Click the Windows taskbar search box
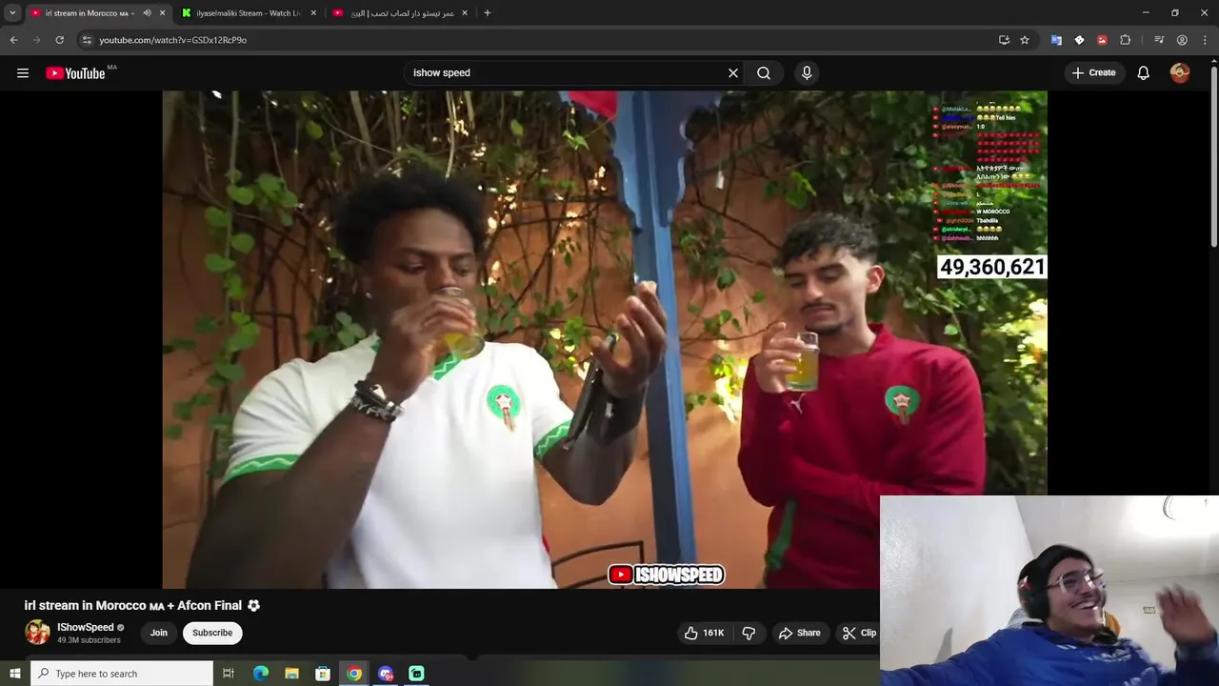The image size is (1219, 686). [x=121, y=674]
